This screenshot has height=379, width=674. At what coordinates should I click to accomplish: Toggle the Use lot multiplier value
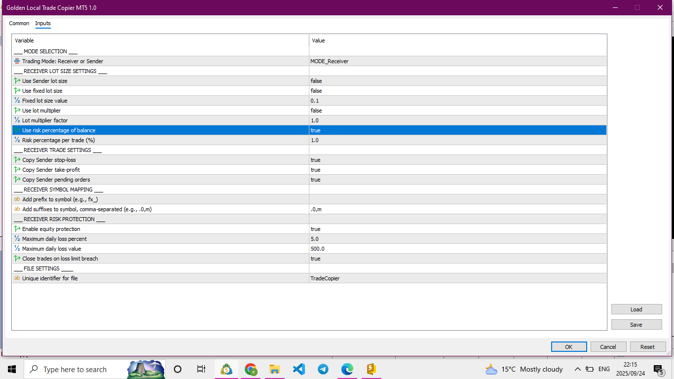pyautogui.click(x=458, y=111)
